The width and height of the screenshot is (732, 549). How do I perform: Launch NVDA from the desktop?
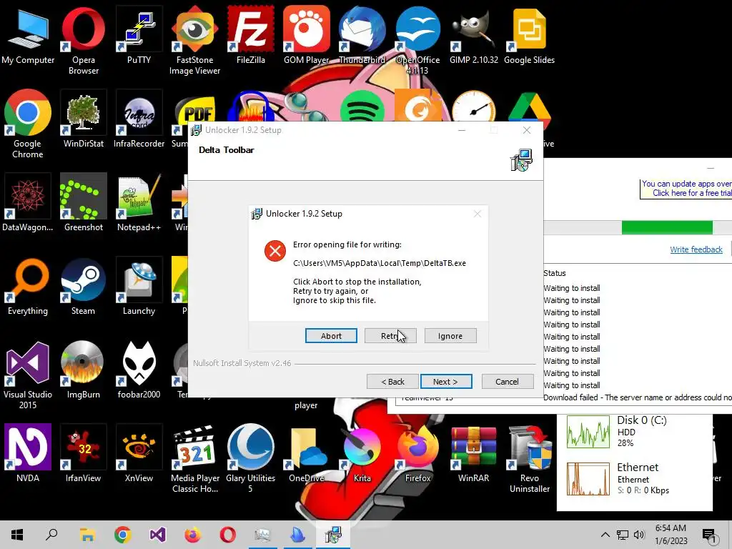pos(28,453)
